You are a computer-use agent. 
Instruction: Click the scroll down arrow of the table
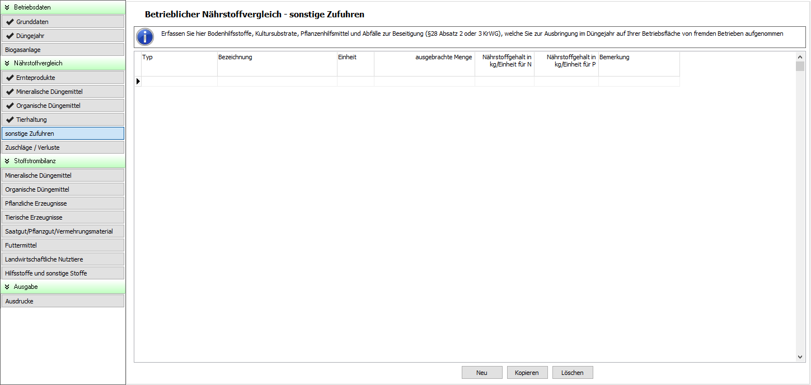800,357
